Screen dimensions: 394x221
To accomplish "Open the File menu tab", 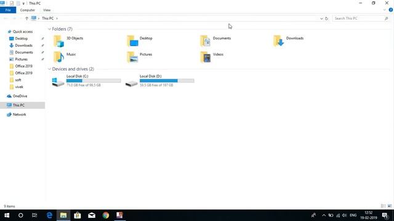I will [8, 10].
